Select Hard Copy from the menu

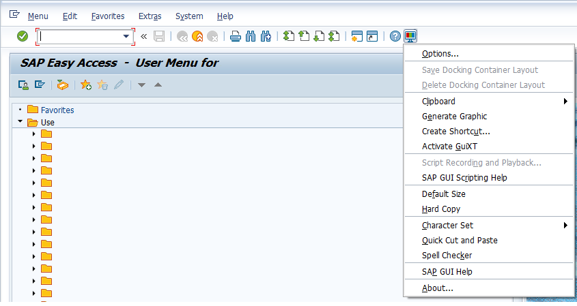pyautogui.click(x=441, y=209)
